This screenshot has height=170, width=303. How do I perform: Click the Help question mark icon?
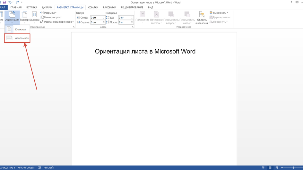(291, 2)
